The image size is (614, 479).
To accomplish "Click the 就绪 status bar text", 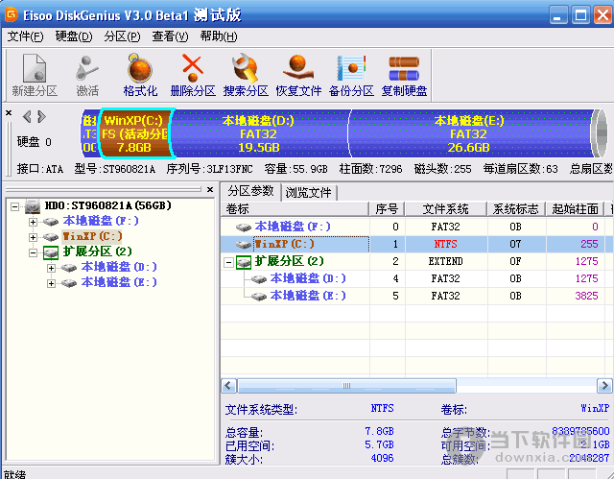I will coord(15,474).
